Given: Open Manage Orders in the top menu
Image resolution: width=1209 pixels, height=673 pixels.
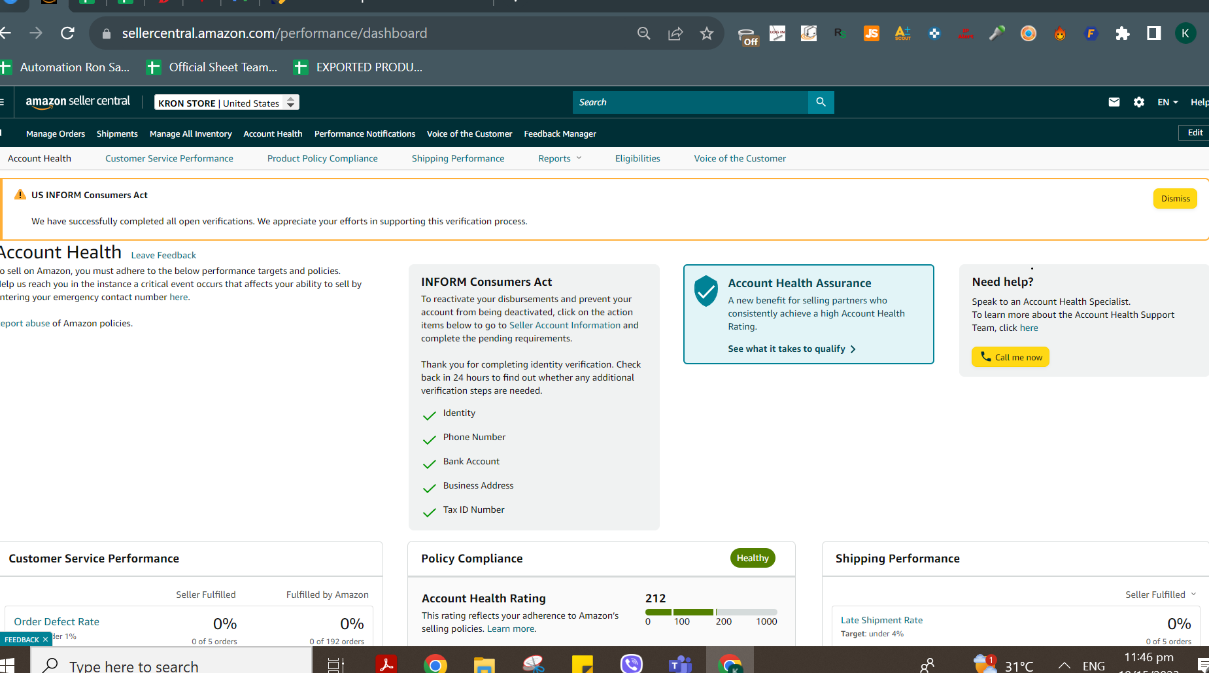Looking at the screenshot, I should (x=56, y=133).
